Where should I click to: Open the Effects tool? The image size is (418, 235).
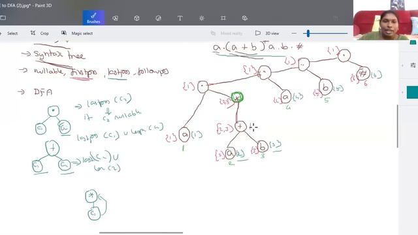(x=202, y=18)
